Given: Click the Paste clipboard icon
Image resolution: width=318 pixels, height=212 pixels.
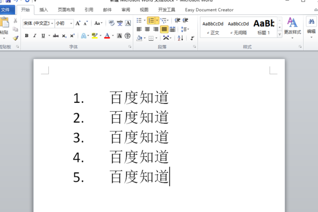Looking at the screenshot, I should (4, 22).
